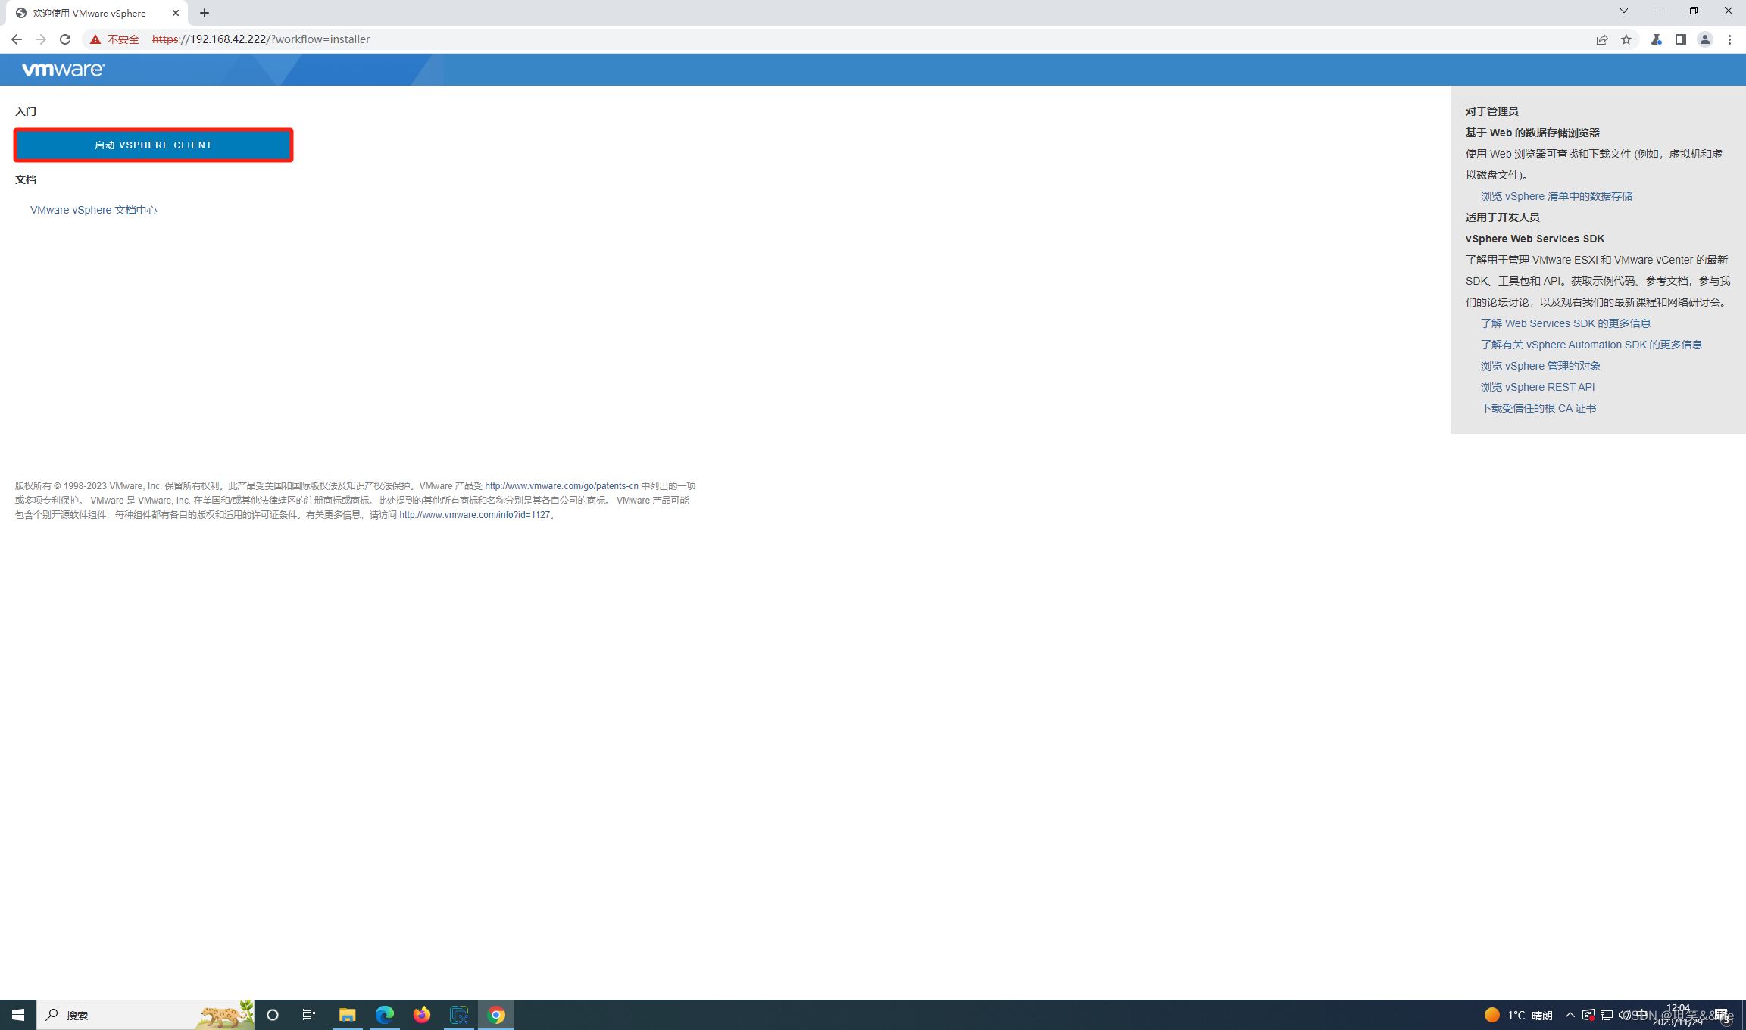The image size is (1746, 1030).
Task: Click the 文档 heading text
Action: click(x=26, y=179)
